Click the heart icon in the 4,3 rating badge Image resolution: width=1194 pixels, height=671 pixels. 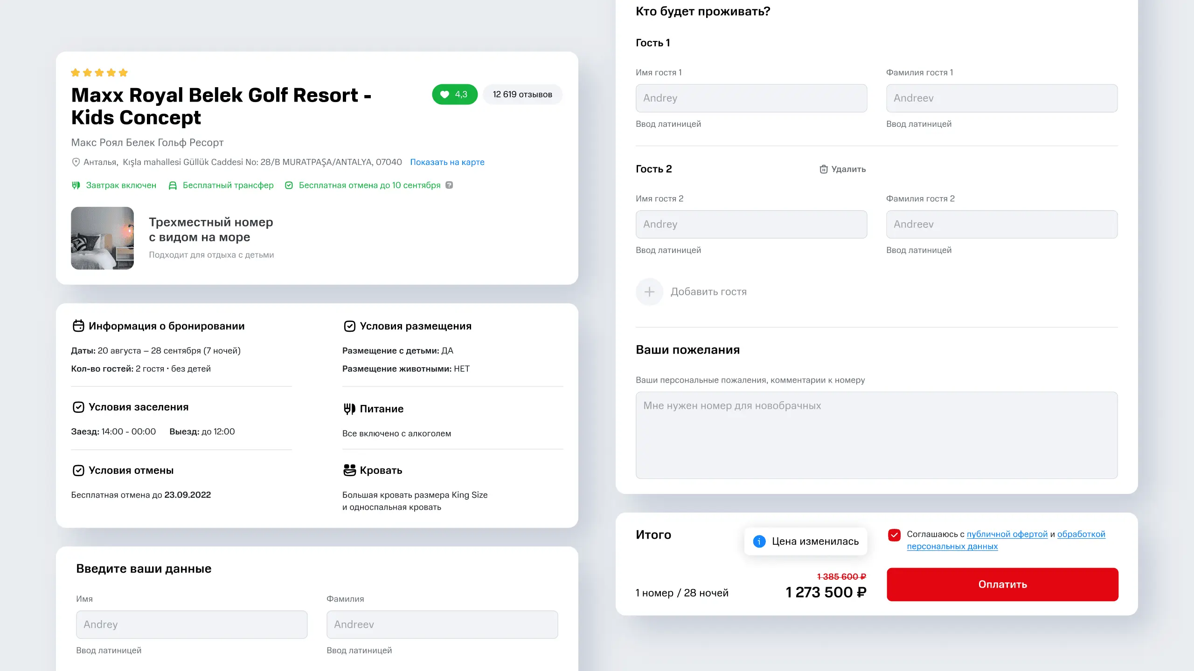click(x=444, y=95)
